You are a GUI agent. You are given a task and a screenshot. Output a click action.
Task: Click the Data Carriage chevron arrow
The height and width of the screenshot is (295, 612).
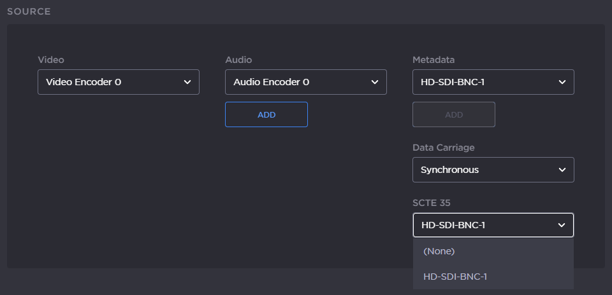click(x=562, y=170)
